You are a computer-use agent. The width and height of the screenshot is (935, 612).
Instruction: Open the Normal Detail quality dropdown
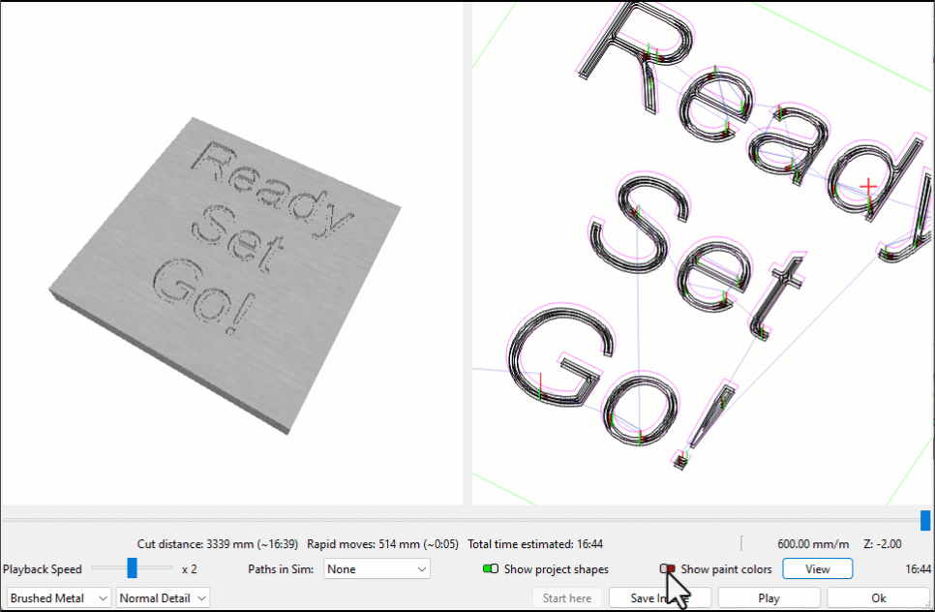[163, 598]
